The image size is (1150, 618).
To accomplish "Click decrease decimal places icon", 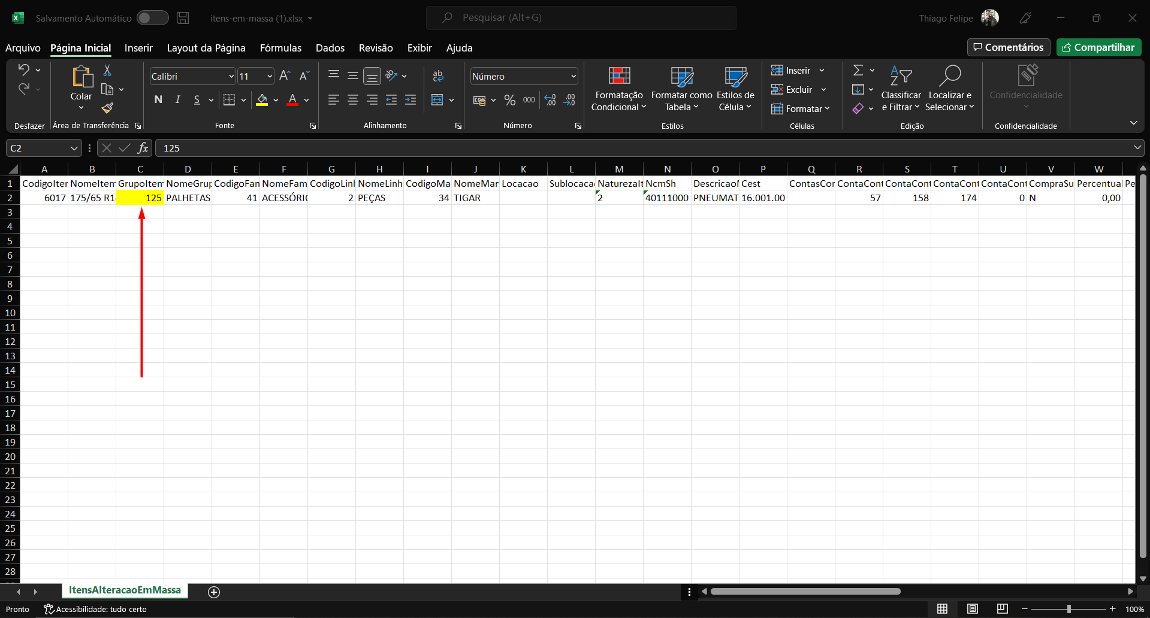I will point(569,100).
